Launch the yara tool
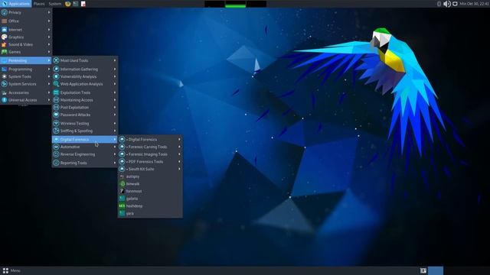This screenshot has height=275, width=490. pos(150,214)
